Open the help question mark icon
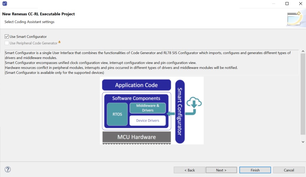 coord(8,169)
